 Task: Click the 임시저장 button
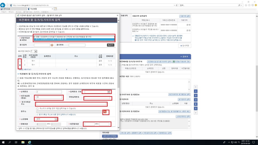pos(185,46)
